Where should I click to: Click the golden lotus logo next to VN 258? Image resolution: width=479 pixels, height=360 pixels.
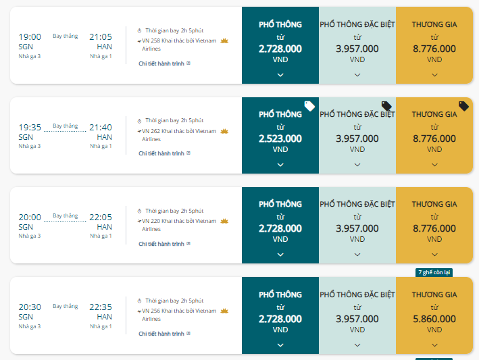click(x=224, y=41)
